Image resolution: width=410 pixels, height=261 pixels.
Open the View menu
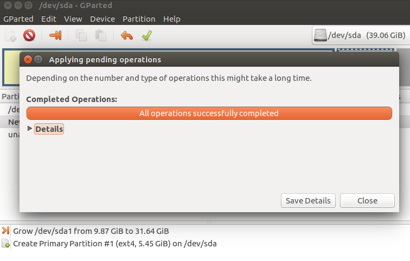[x=73, y=18]
